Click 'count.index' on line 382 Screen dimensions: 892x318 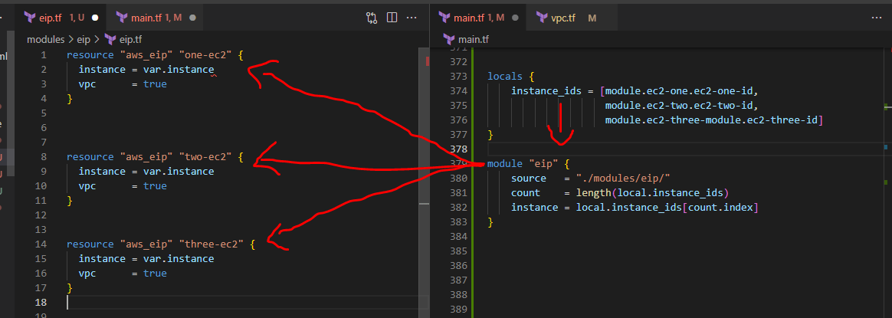tap(720, 208)
